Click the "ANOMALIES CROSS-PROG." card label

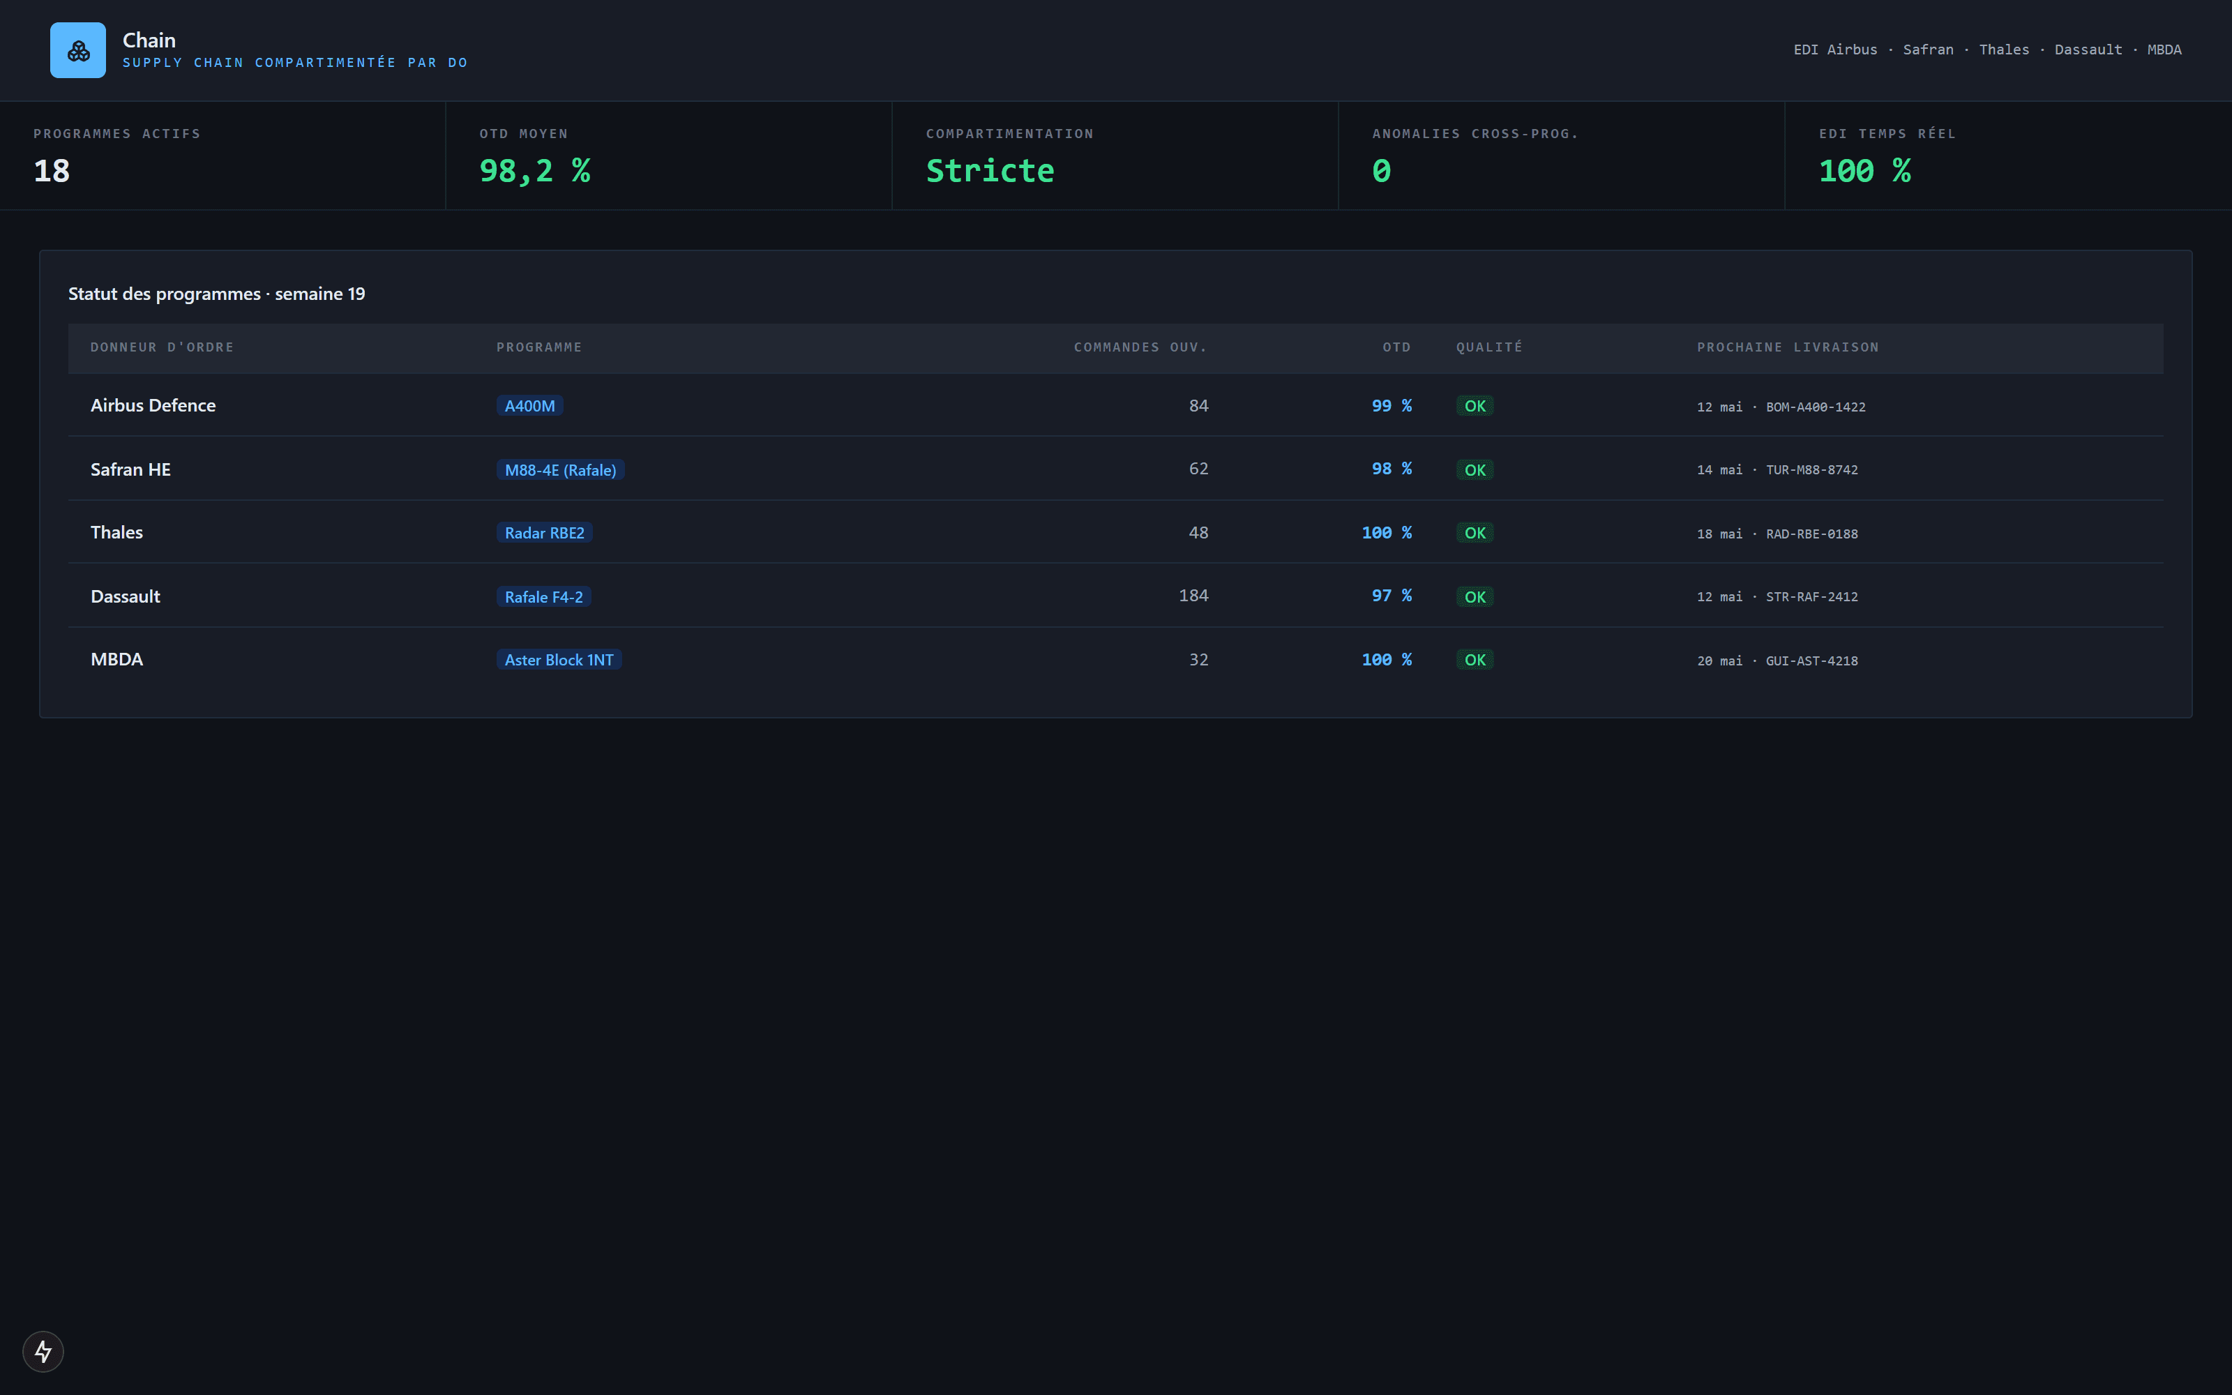1475,134
